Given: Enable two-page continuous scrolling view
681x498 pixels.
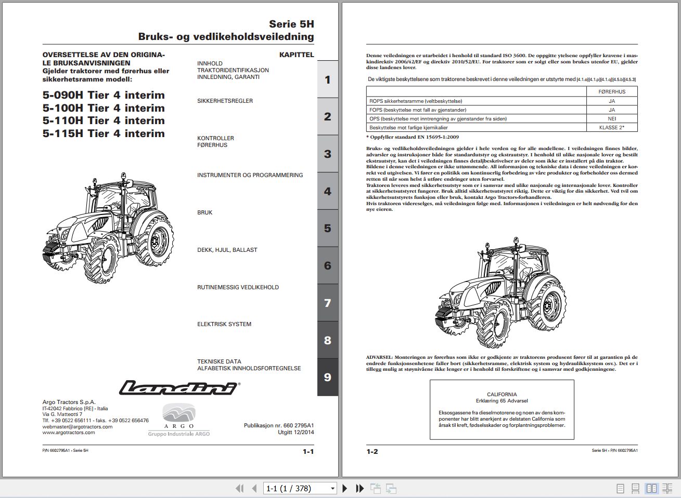Looking at the screenshot, I should pyautogui.click(x=667, y=489).
